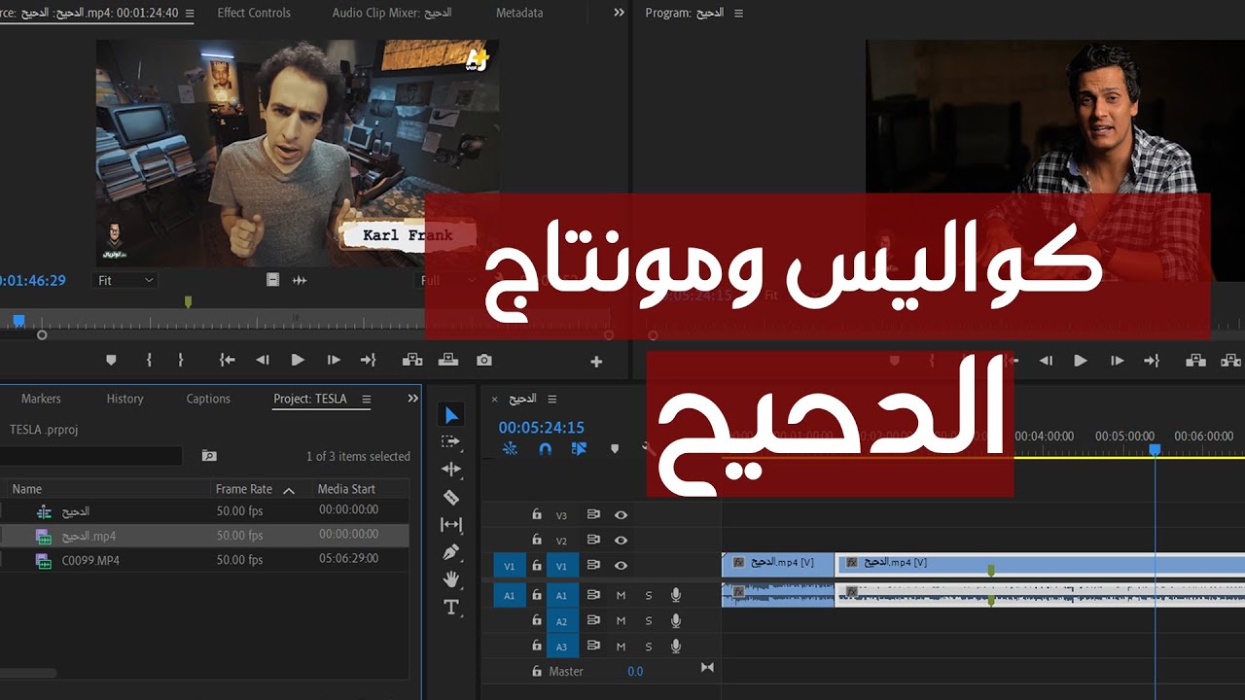The height and width of the screenshot is (700, 1245).
Task: Go to In point in the Source monitor
Action: 227,360
